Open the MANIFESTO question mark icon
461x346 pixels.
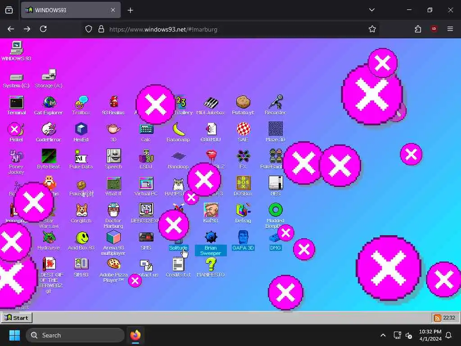point(211,264)
